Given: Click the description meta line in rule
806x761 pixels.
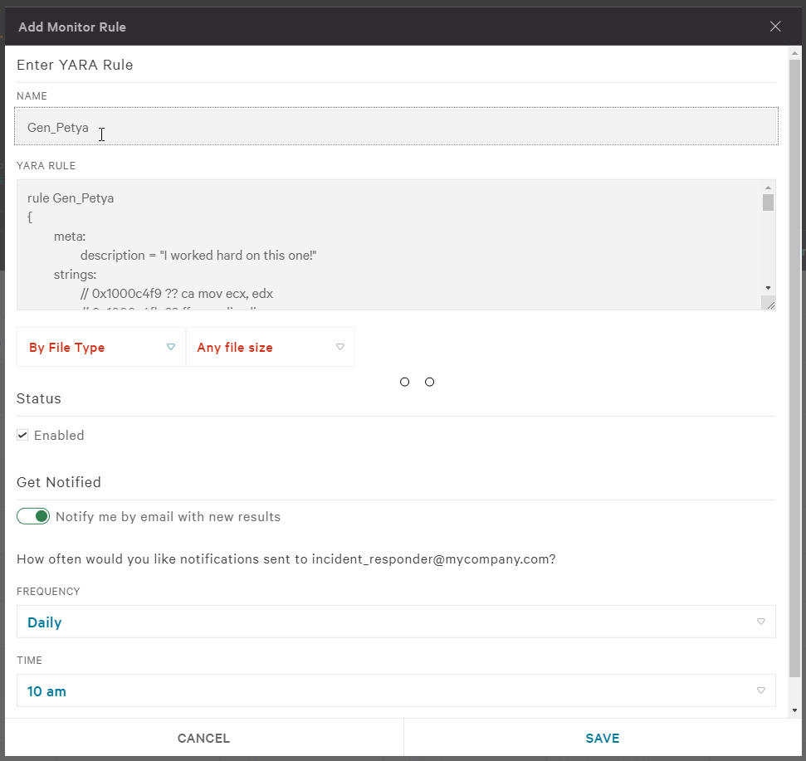Looking at the screenshot, I should 198,256.
